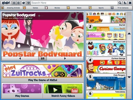The height and width of the screenshot is (100, 133).
Task: Click Watch Funny Videos YouTube button
Action: [63, 91]
